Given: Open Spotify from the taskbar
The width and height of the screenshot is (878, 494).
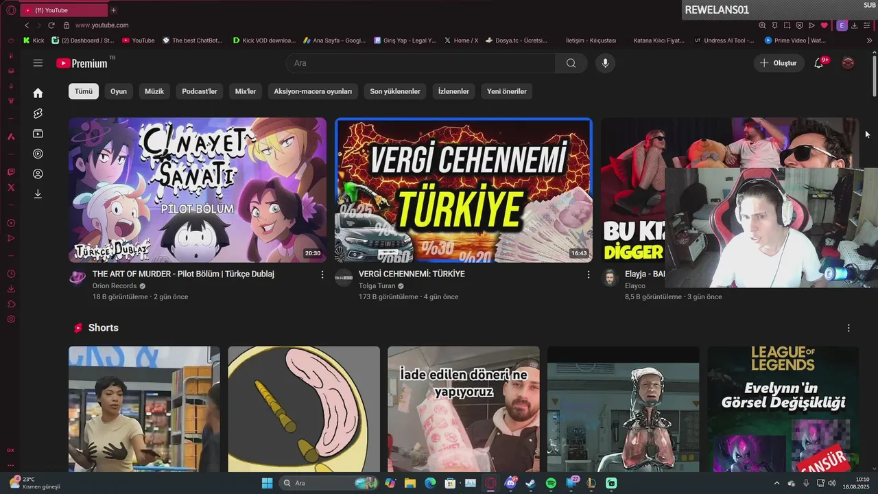Looking at the screenshot, I should (x=551, y=483).
